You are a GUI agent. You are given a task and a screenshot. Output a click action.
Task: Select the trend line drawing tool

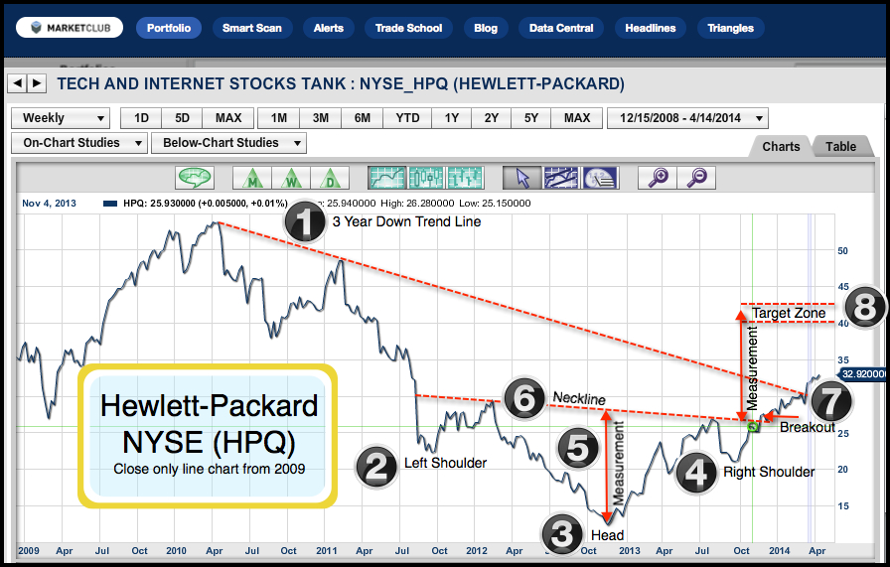[561, 178]
